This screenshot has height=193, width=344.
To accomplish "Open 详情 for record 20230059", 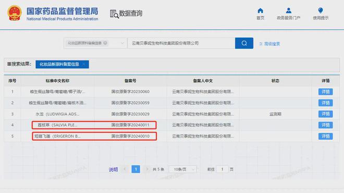I will click(325, 103).
